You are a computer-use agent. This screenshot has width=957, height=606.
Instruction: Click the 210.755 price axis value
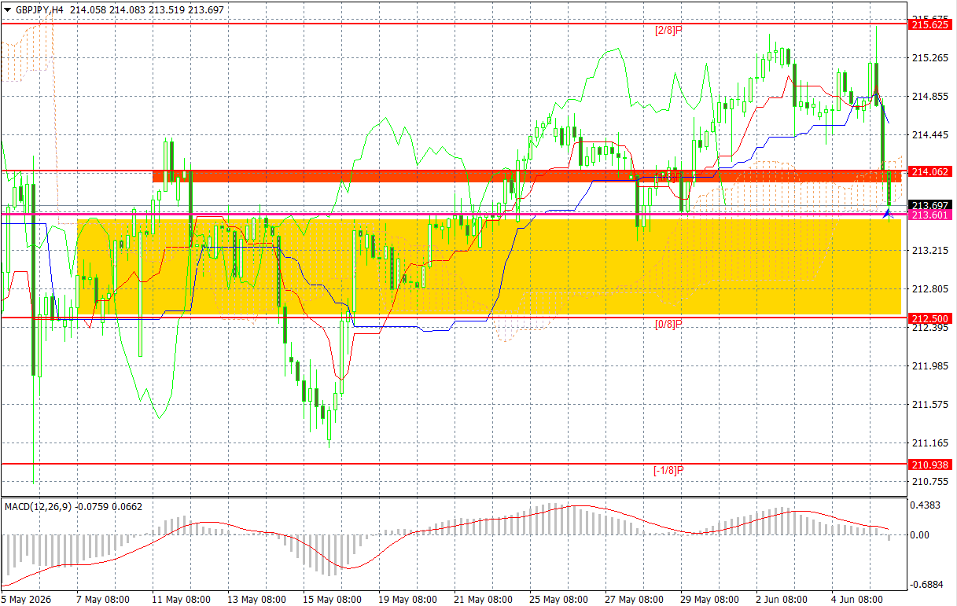(x=929, y=481)
